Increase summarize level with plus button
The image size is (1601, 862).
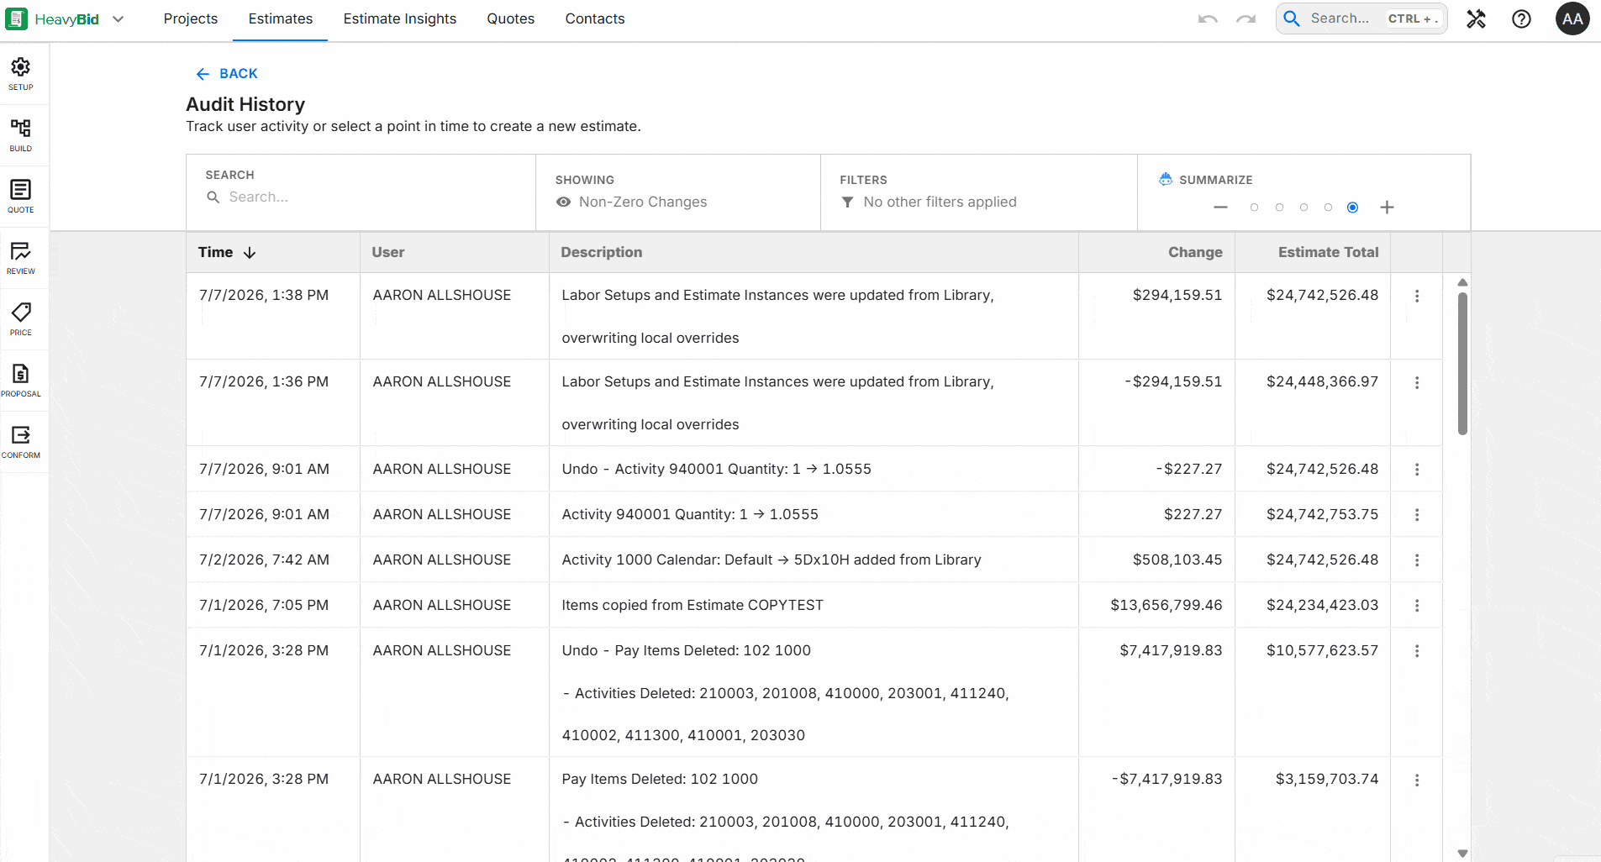click(1387, 208)
